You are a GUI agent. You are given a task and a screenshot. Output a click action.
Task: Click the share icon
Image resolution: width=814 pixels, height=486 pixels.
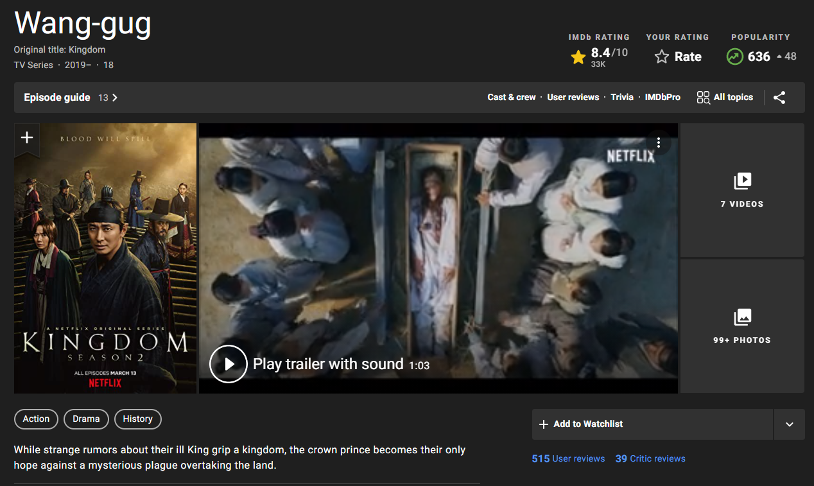[779, 98]
